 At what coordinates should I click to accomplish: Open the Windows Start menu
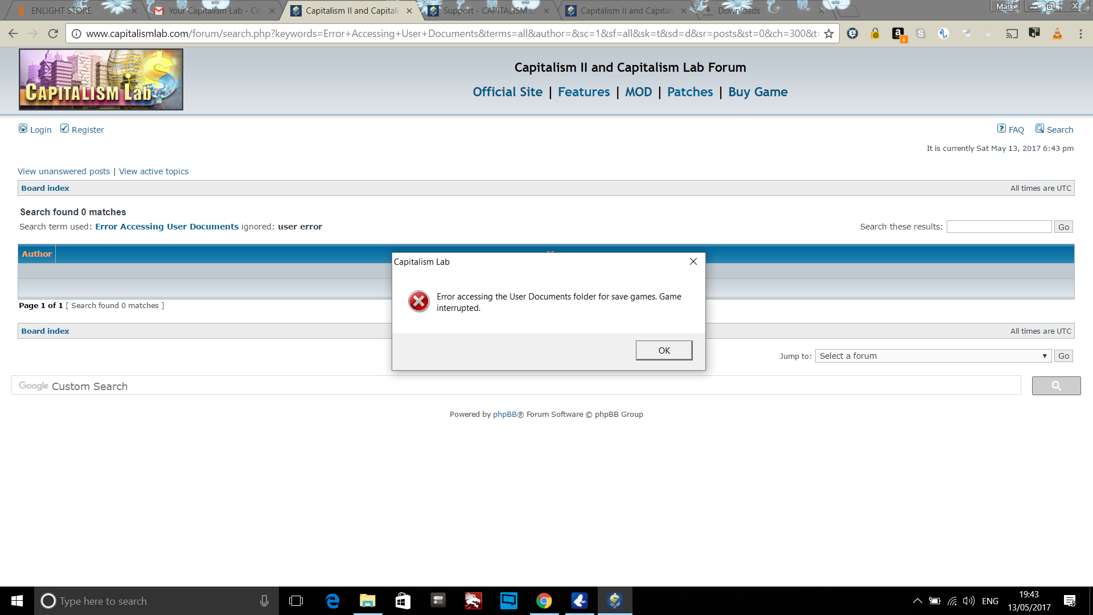(17, 601)
